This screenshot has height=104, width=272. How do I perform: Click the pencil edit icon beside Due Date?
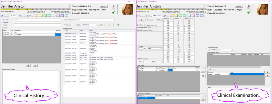tap(109, 25)
